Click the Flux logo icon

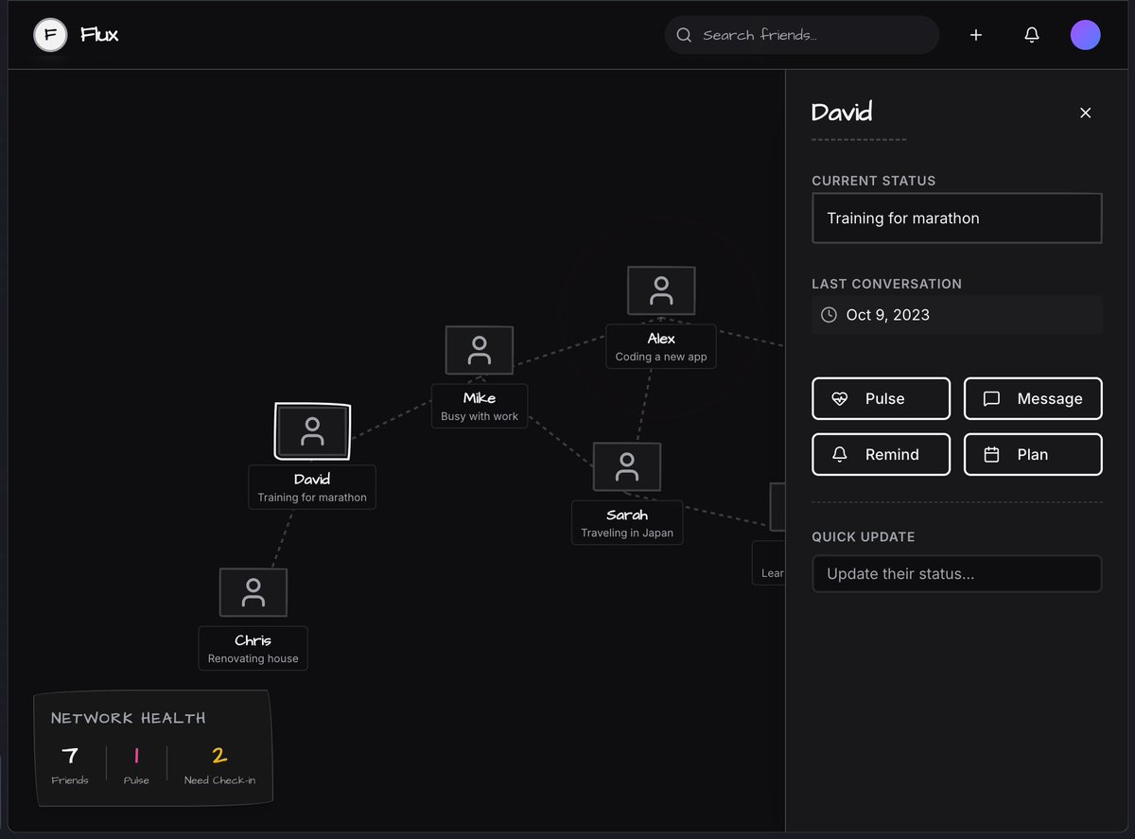pyautogui.click(x=50, y=35)
